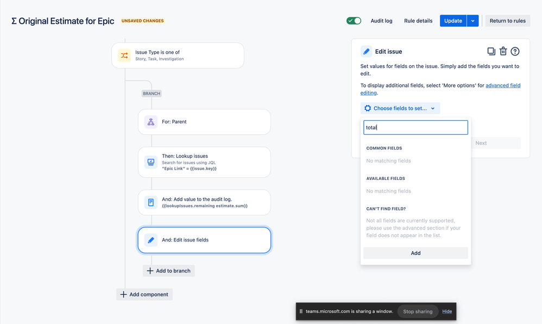Click Add to branch
The width and height of the screenshot is (542, 324).
[x=169, y=271]
